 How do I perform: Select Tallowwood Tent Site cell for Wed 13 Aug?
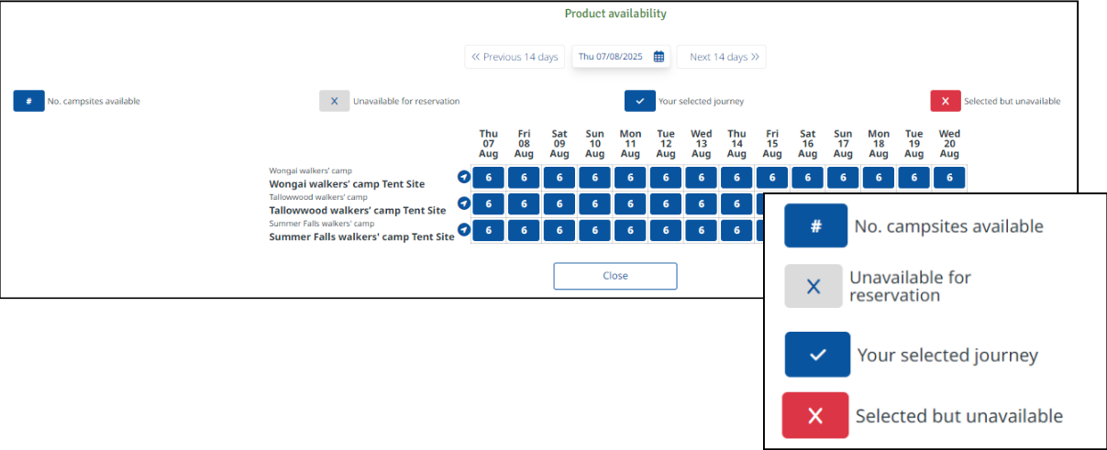click(x=702, y=203)
